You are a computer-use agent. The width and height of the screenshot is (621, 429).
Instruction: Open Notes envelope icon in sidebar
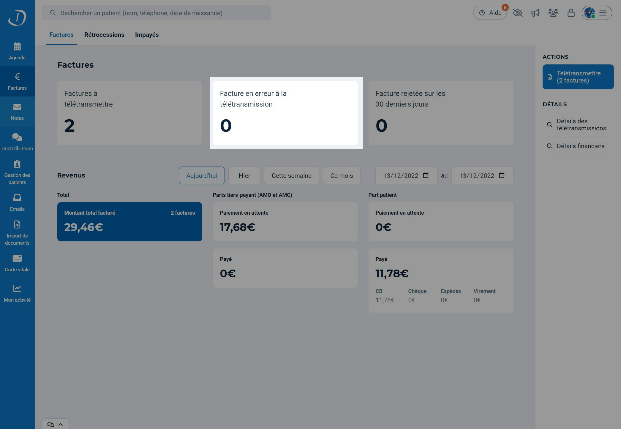pyautogui.click(x=17, y=107)
